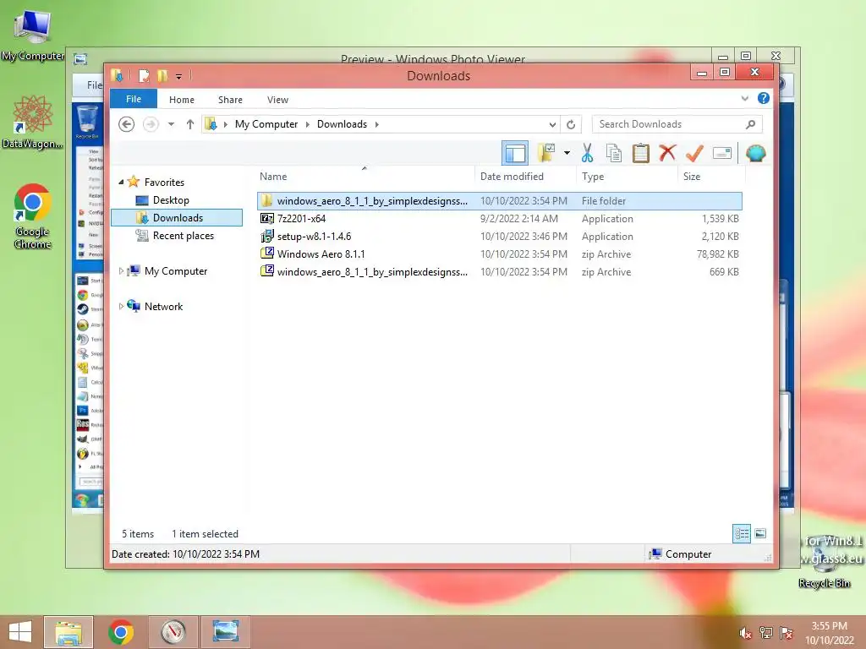Viewport: 866px width, 649px height.
Task: Select the windows_aero_8_1_1 File folder row
Action: pyautogui.click(x=499, y=201)
